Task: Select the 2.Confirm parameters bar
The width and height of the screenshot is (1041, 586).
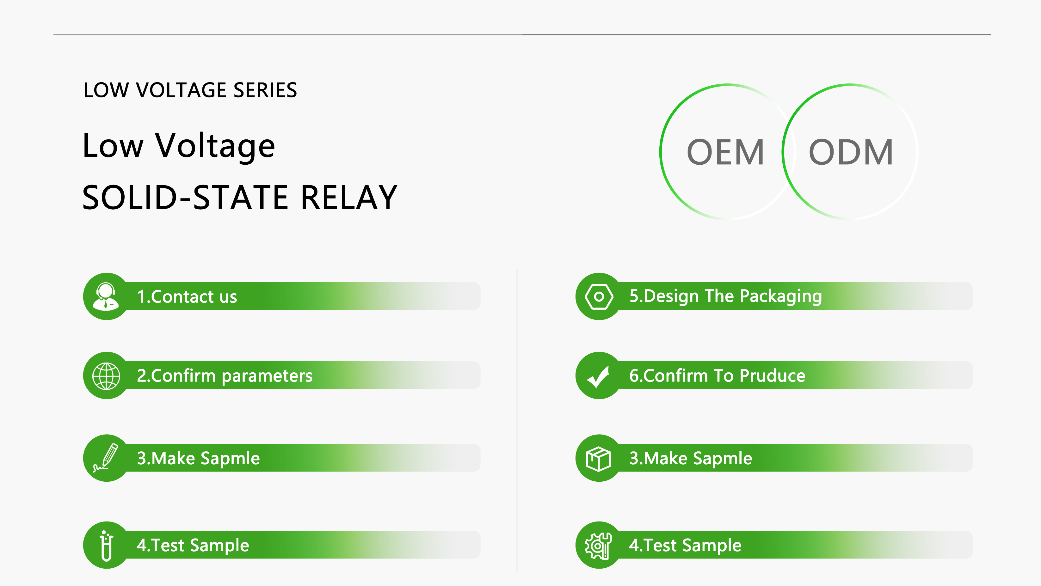Action: tap(282, 375)
